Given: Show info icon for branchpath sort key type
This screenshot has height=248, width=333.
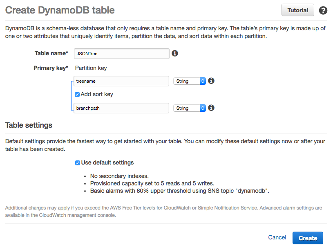Looking at the screenshot, I should pyautogui.click(x=211, y=108).
